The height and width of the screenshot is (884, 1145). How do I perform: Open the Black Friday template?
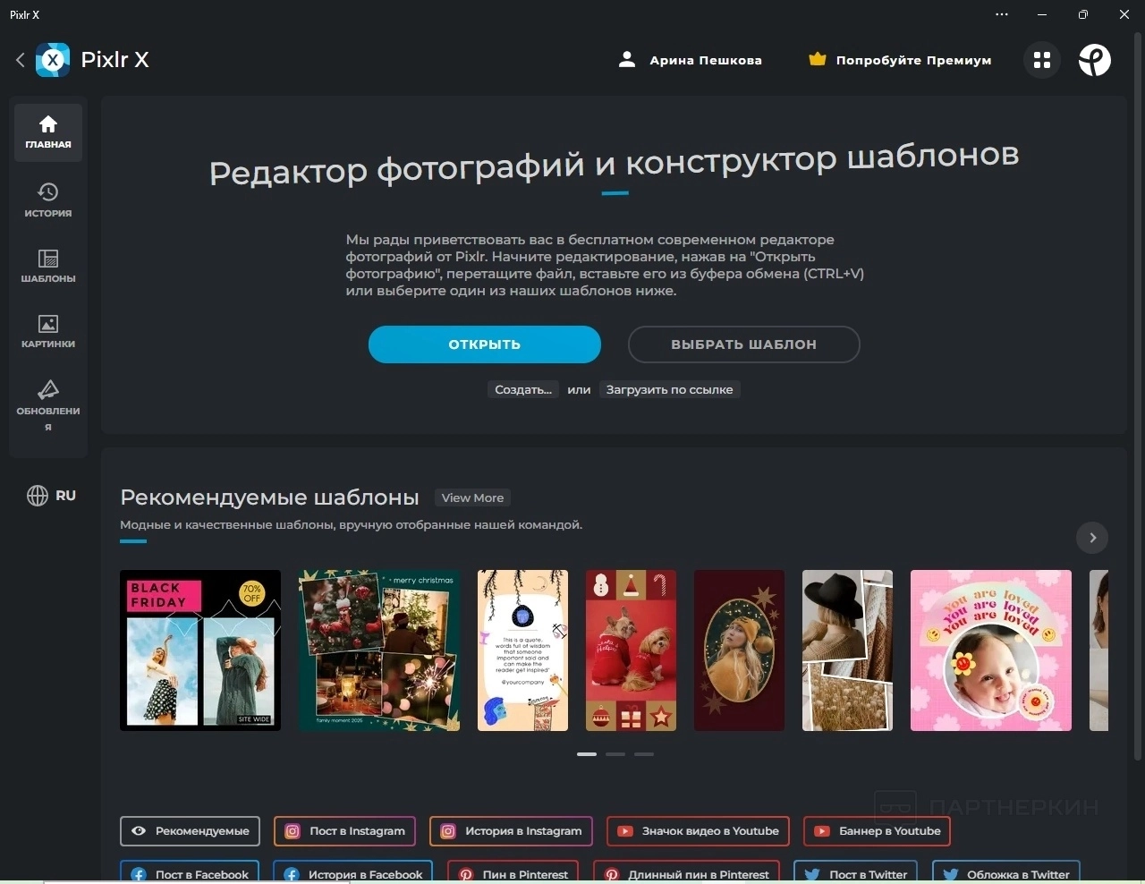(200, 650)
